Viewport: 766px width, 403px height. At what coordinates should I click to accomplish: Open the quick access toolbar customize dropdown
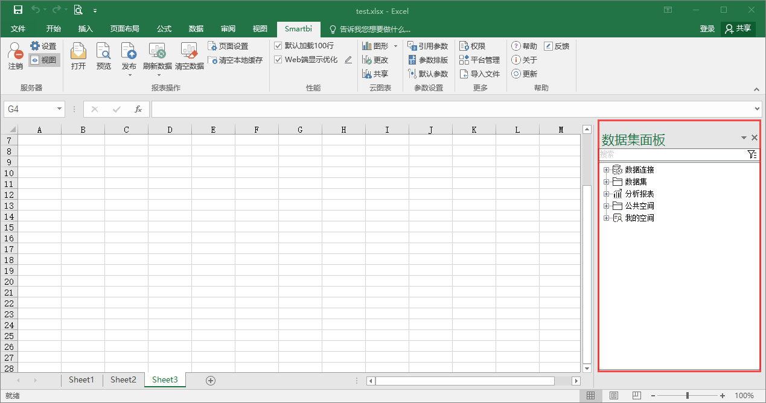click(x=95, y=10)
